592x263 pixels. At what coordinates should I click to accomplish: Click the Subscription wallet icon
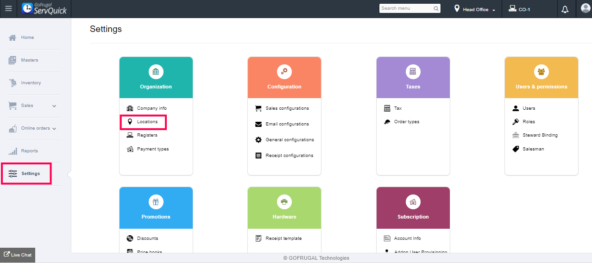pyautogui.click(x=413, y=202)
